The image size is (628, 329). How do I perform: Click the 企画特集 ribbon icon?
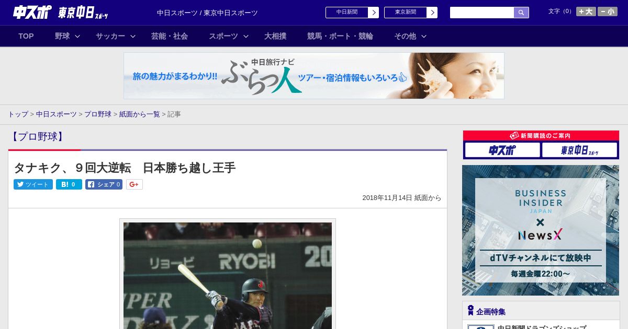click(x=470, y=311)
